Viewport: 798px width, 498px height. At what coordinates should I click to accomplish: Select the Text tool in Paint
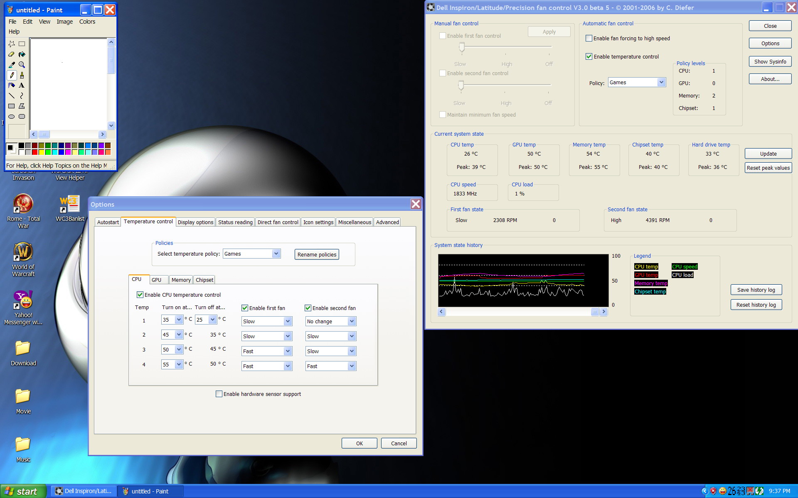pos(22,85)
